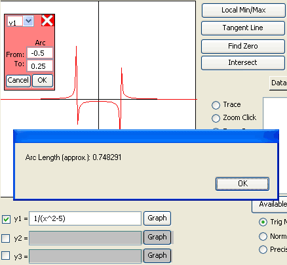The height and width of the screenshot is (265, 287).
Task: Graph the y1 function
Action: [x=157, y=218]
